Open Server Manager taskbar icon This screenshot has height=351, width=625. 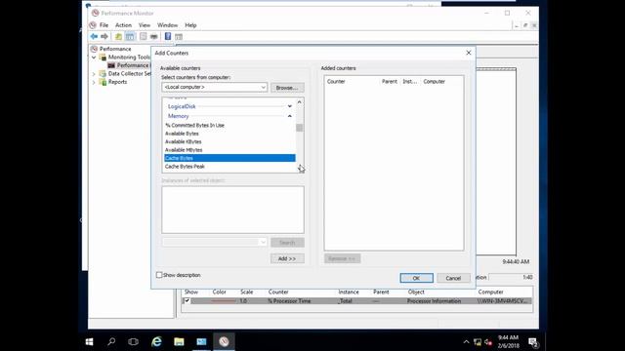point(201,341)
